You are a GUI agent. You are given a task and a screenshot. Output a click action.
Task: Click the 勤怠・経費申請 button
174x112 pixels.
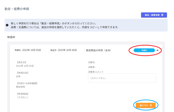154,15
